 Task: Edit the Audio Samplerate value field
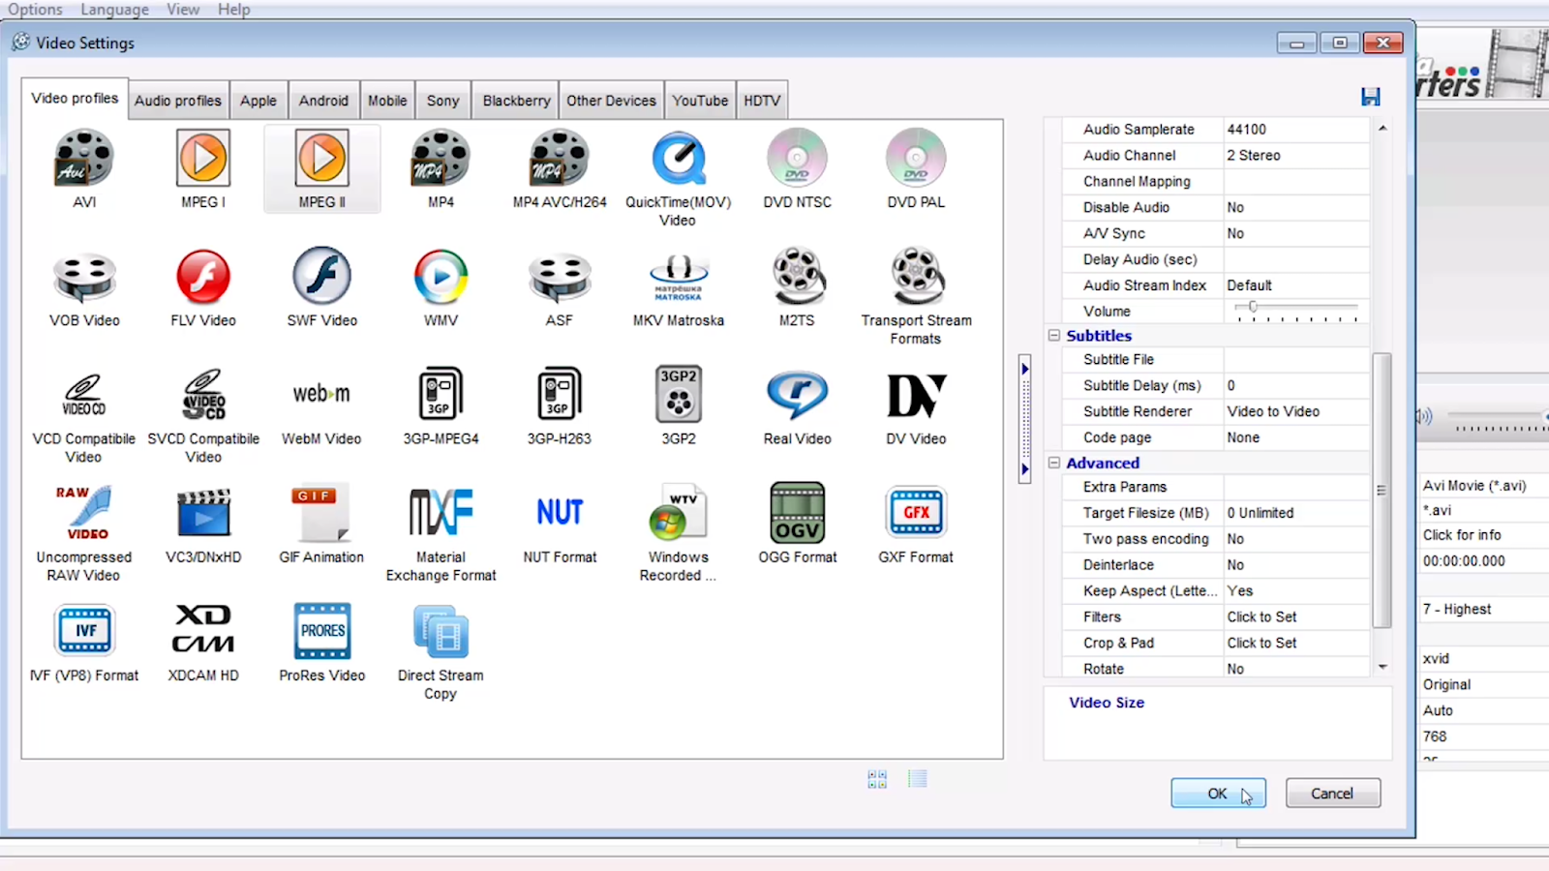1296,130
